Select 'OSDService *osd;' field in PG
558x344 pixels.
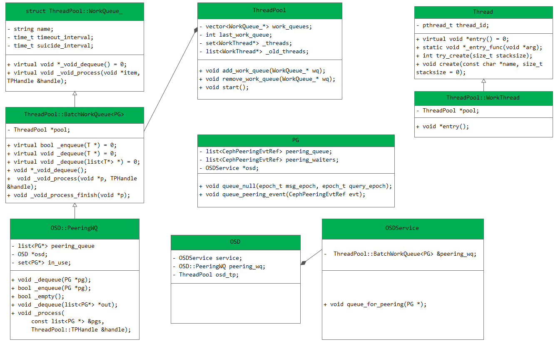(x=229, y=168)
